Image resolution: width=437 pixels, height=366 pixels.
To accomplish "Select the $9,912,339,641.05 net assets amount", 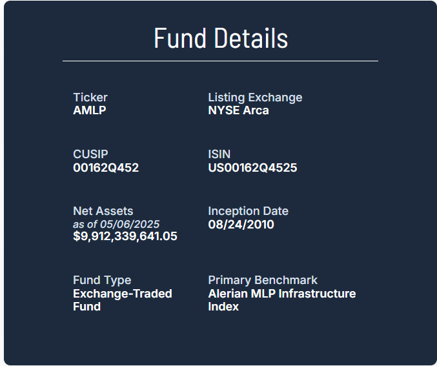I will click(x=125, y=236).
